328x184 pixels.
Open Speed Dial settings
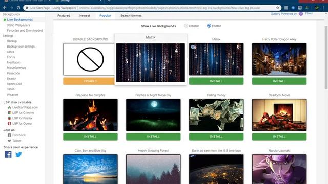click(14, 84)
